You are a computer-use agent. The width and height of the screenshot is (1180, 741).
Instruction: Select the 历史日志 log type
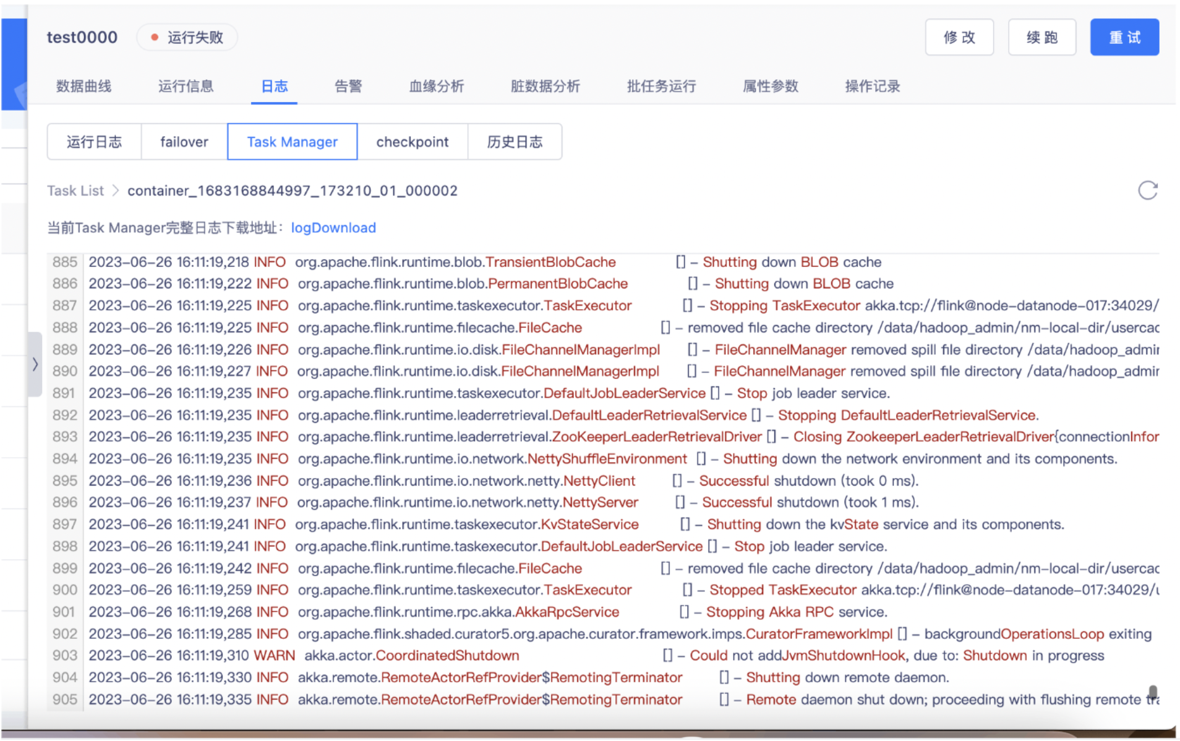click(x=515, y=142)
